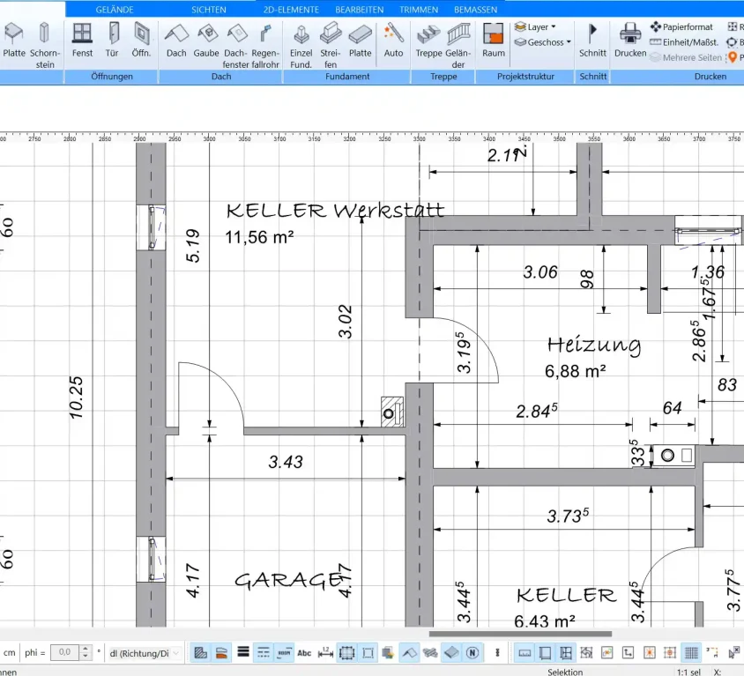The width and height of the screenshot is (744, 676).
Task: Select the Öffn. opening tool
Action: point(141,41)
